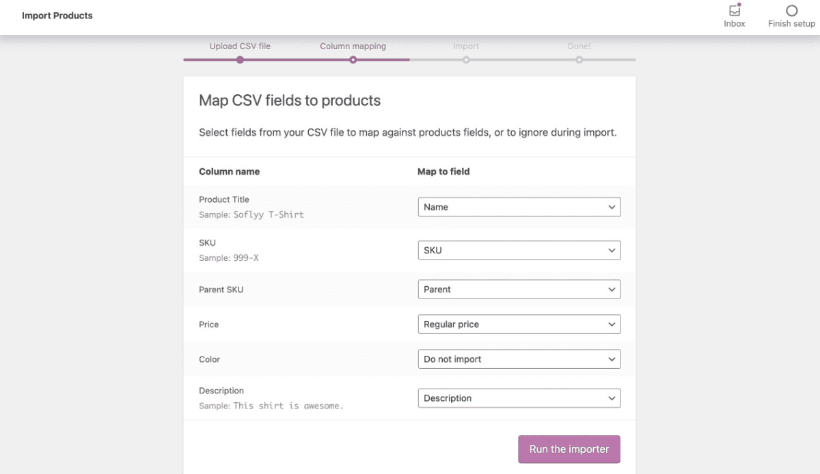Click the Import step dot

466,60
